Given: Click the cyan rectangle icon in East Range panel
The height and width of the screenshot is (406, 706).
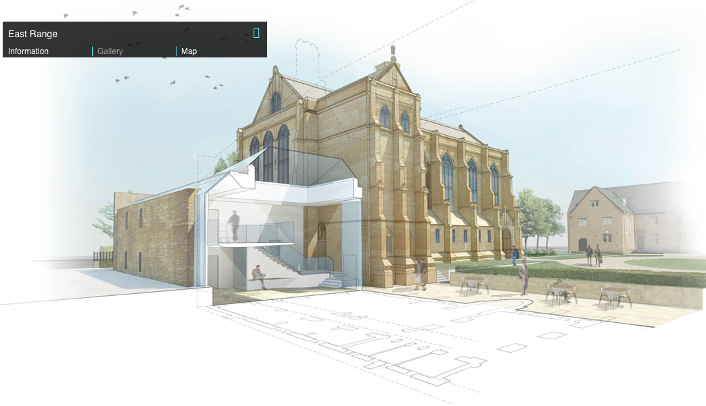Looking at the screenshot, I should [x=256, y=33].
